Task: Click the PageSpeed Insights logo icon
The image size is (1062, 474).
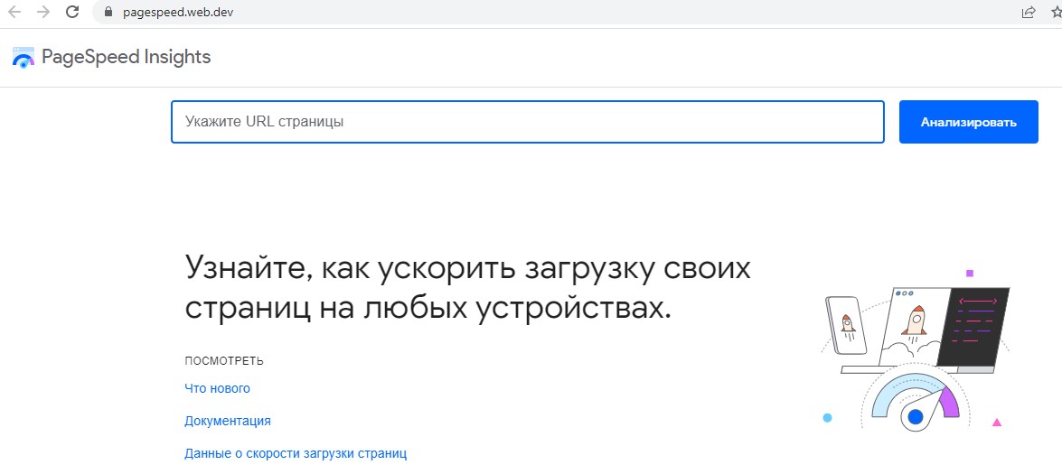Action: [23, 58]
